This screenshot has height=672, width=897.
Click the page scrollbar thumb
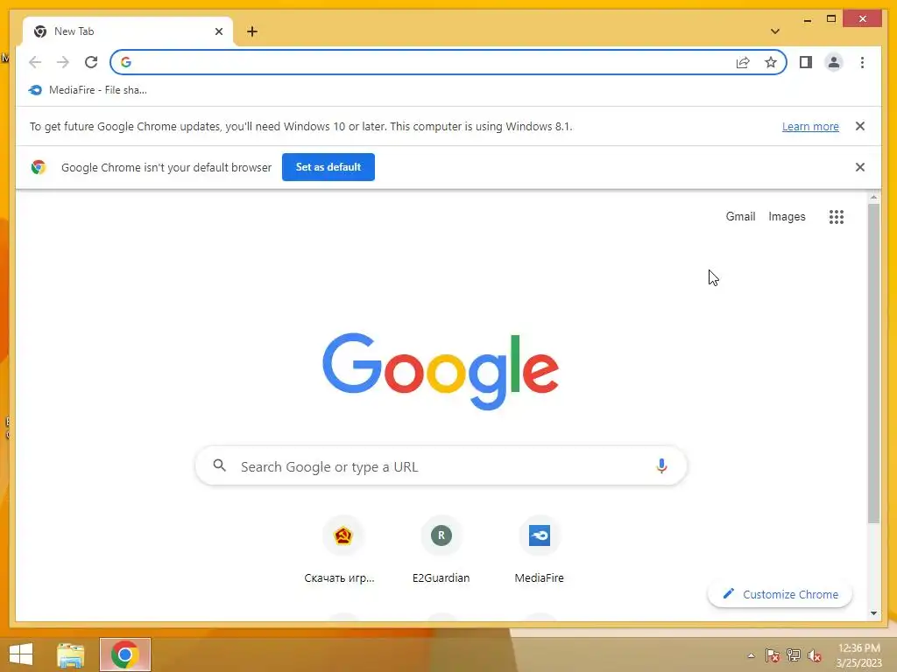point(873,363)
